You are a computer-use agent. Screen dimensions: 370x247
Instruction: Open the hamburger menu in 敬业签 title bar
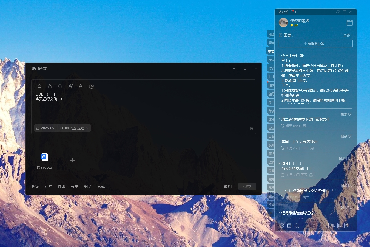pyautogui.click(x=345, y=12)
